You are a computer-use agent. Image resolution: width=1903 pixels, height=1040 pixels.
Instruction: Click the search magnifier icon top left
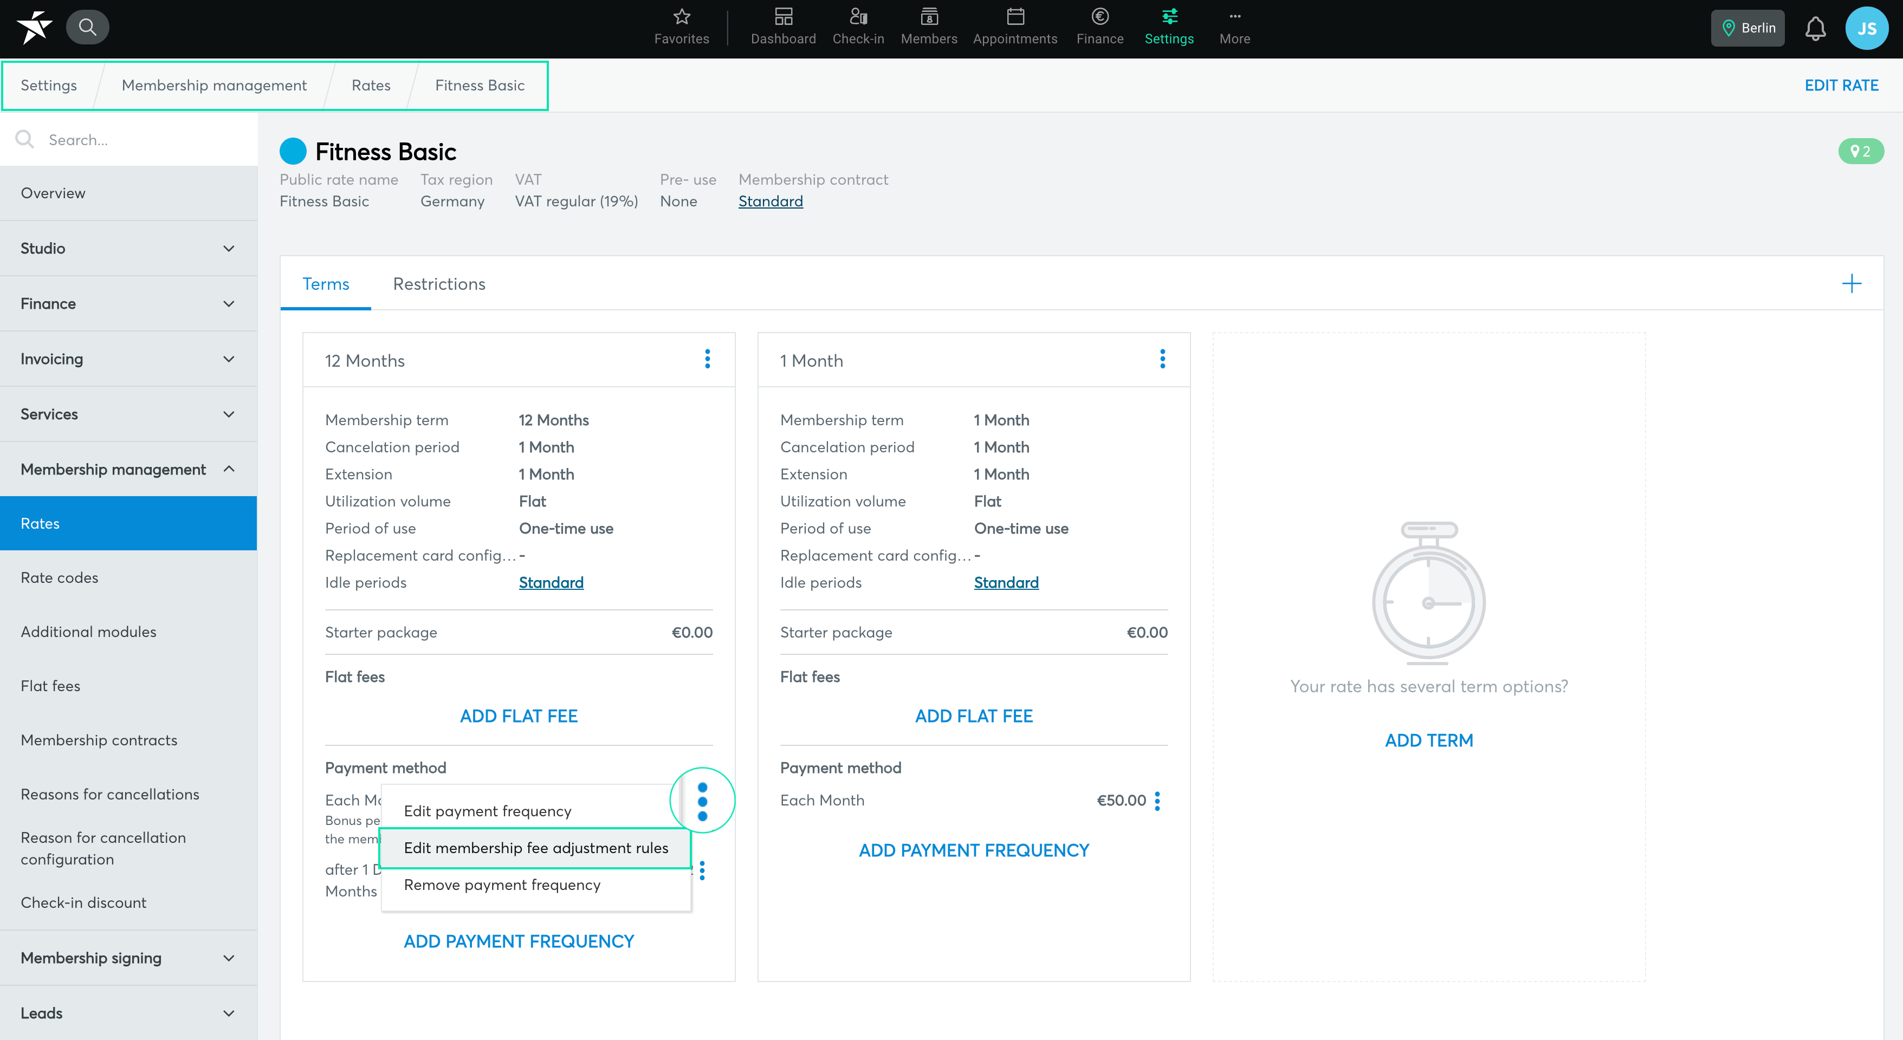tap(88, 27)
